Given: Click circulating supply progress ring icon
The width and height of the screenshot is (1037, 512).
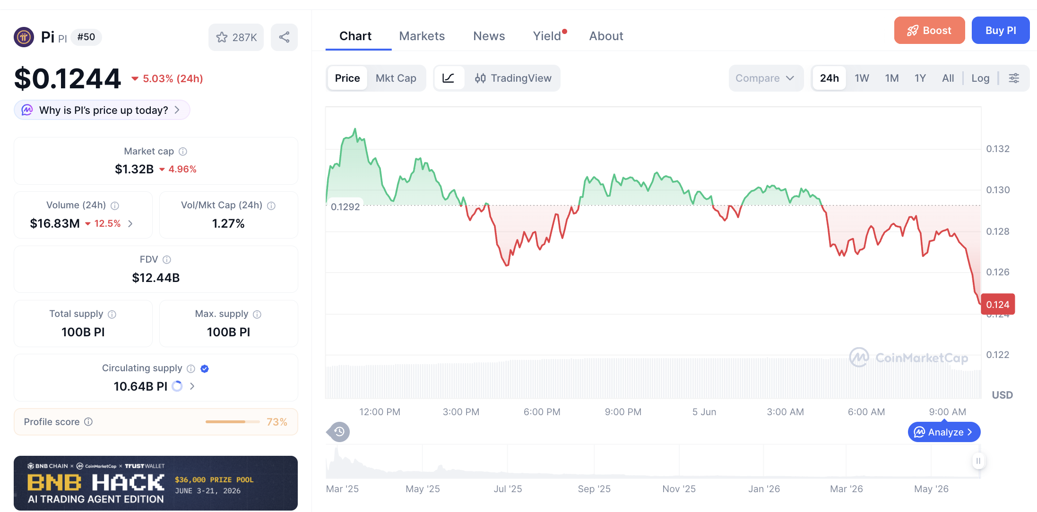Looking at the screenshot, I should coord(177,386).
